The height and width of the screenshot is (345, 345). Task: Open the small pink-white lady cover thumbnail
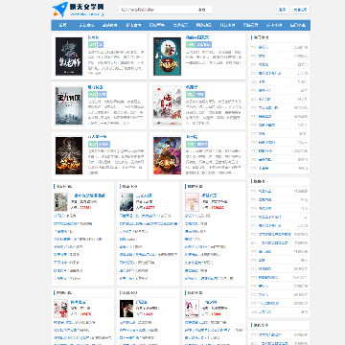[x=192, y=309]
